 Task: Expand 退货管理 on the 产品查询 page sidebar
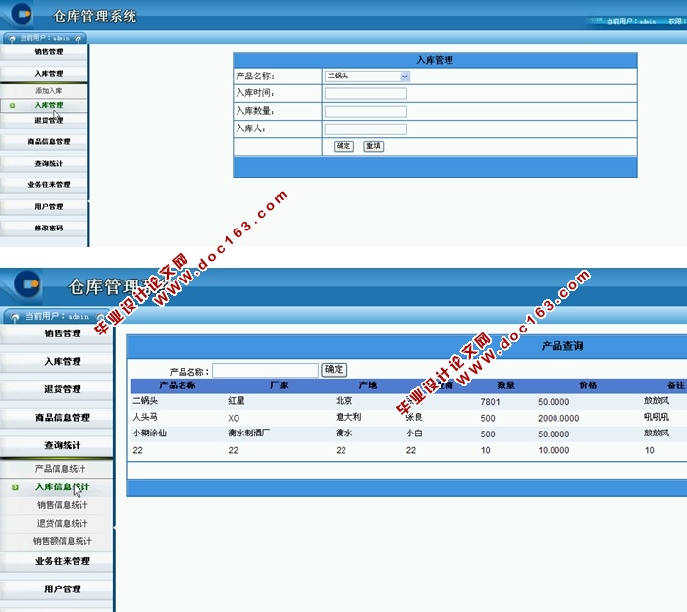62,389
